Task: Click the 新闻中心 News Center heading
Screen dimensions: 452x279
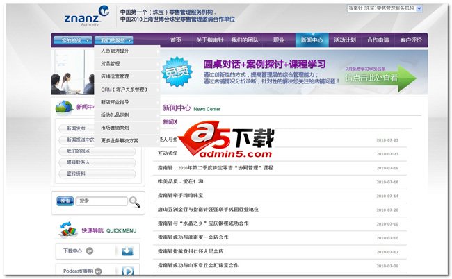Action: click(192, 108)
